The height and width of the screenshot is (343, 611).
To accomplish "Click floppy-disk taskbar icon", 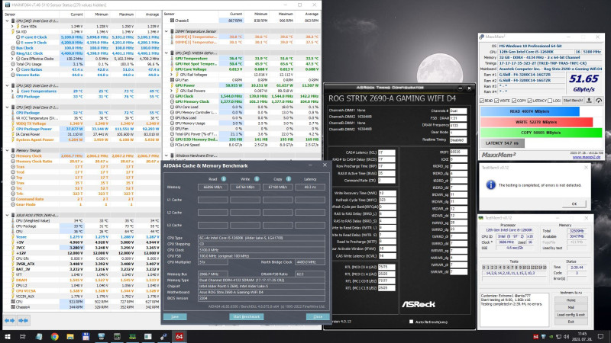I will click(x=86, y=337).
